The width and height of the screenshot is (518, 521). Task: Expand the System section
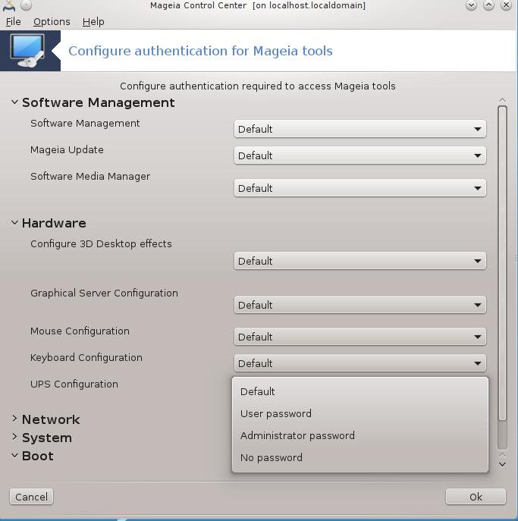pos(14,437)
